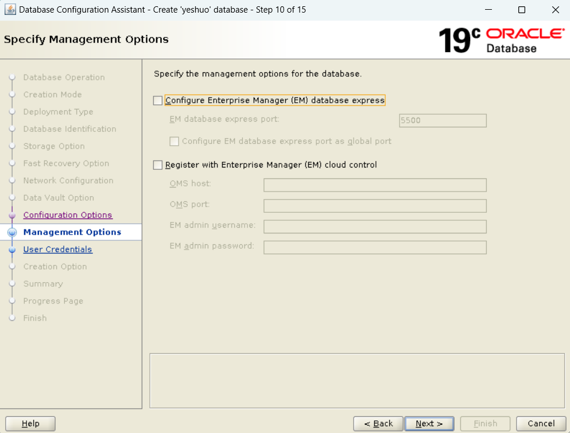570x433 pixels.
Task: Open the User Credentials step link
Action: click(58, 249)
